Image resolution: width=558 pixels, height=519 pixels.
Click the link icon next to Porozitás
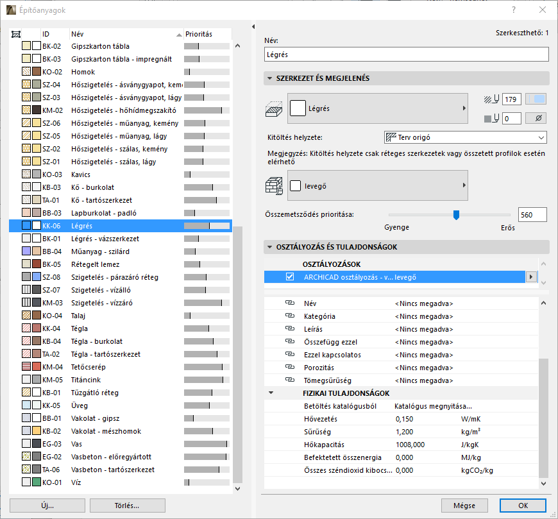289,368
